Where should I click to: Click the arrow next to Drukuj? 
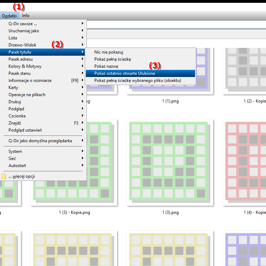pyautogui.click(x=82, y=101)
